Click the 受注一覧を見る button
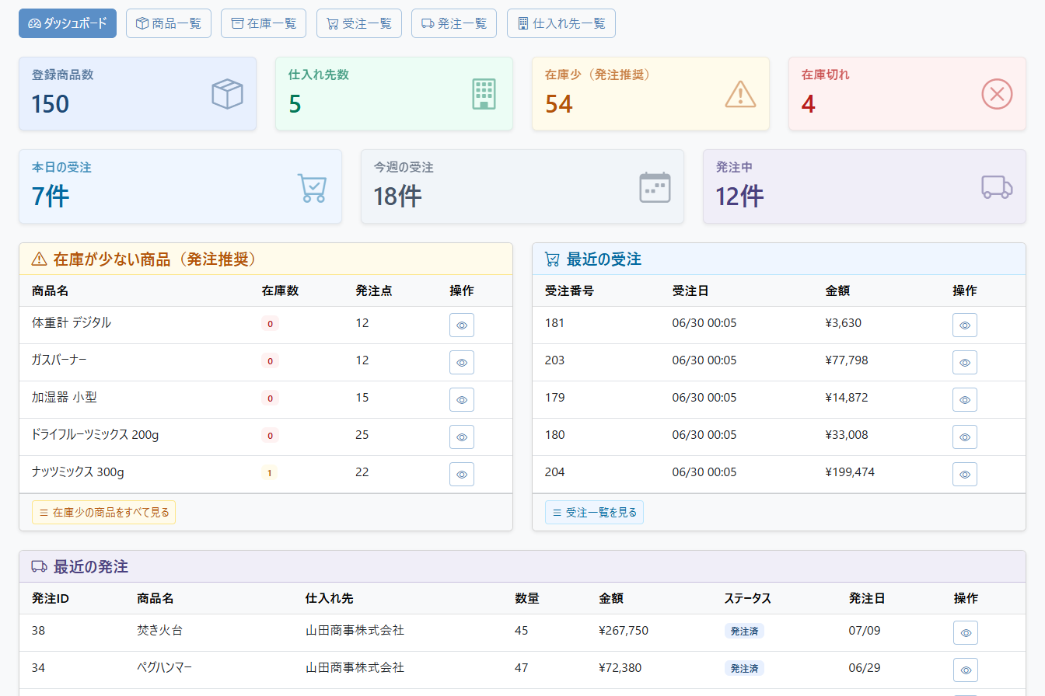 click(x=594, y=513)
